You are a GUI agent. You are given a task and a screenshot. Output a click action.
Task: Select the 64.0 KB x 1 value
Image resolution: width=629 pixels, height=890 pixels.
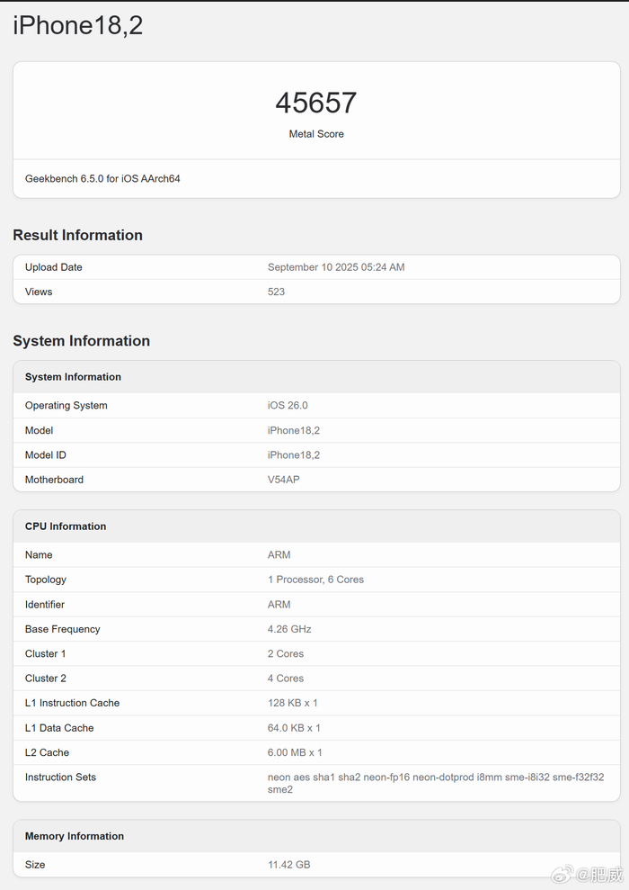[x=294, y=728]
